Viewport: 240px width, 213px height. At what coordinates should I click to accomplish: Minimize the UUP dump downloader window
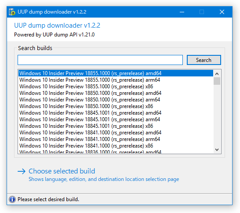point(182,12)
